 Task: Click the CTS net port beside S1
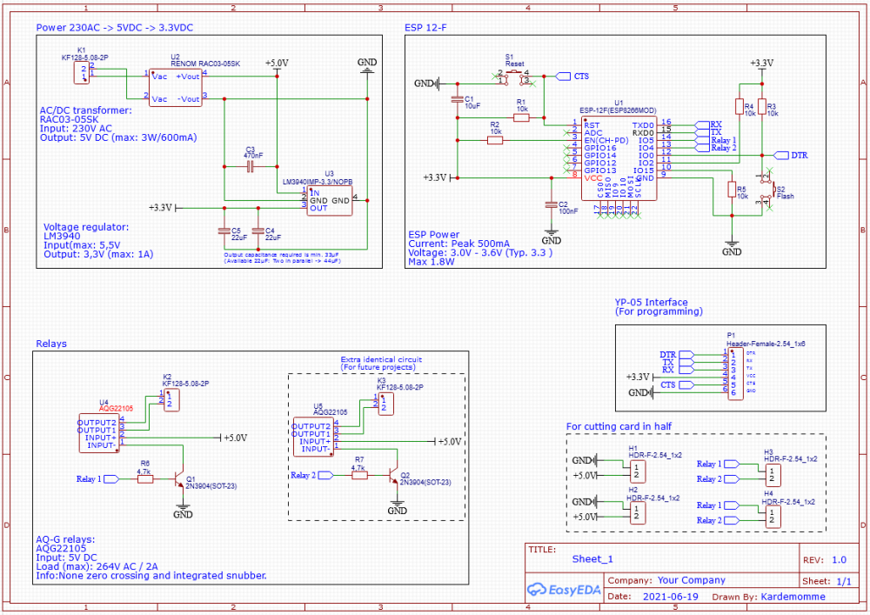click(563, 77)
